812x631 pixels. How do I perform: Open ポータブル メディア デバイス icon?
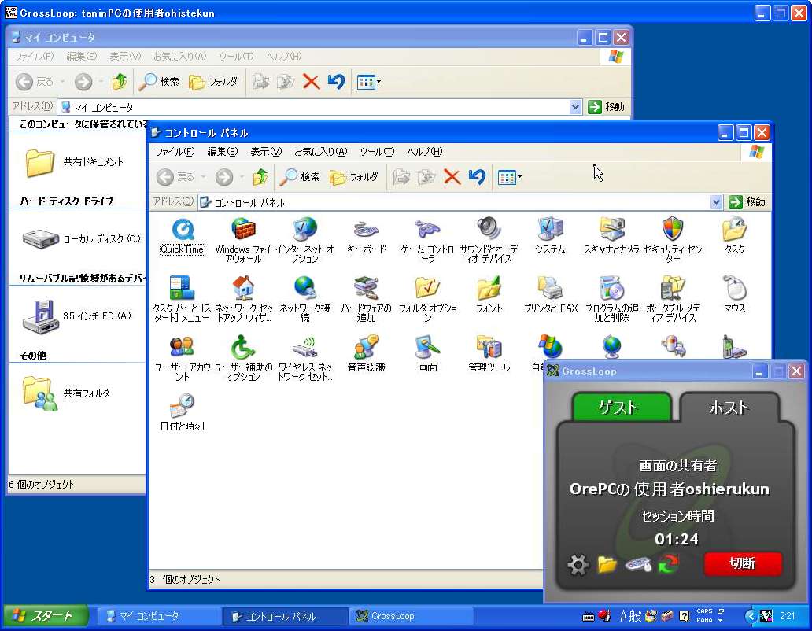click(673, 288)
